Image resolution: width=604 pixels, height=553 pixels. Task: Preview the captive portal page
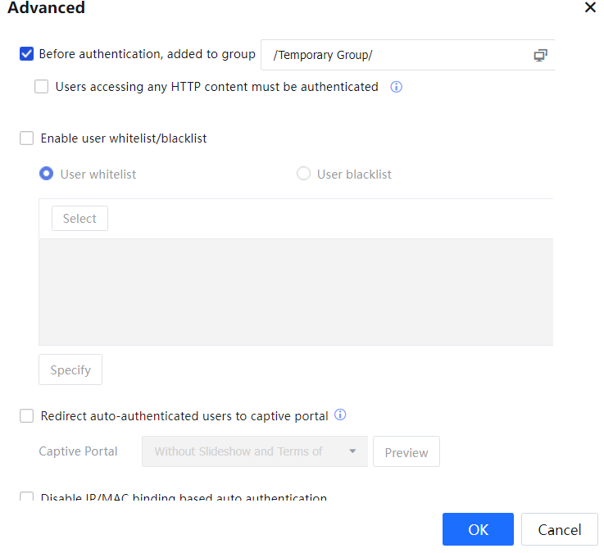click(406, 452)
